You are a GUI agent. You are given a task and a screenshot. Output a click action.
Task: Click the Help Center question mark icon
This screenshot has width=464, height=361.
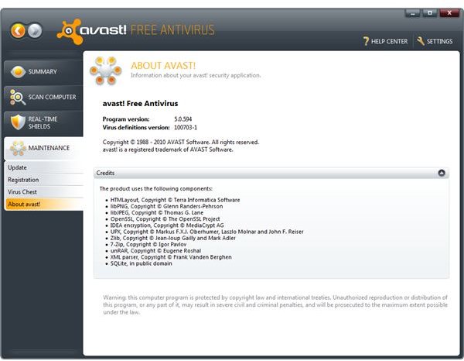pos(366,41)
